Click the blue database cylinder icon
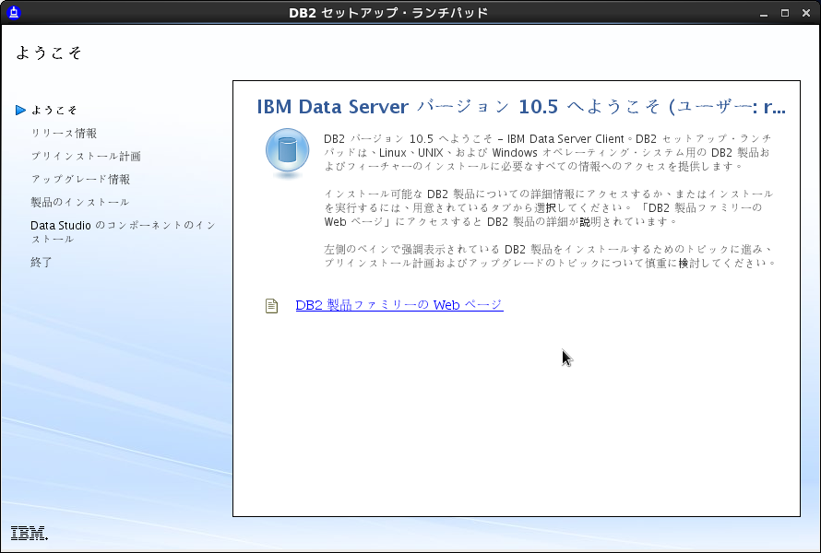Screen dimensions: 821x553 coord(287,152)
